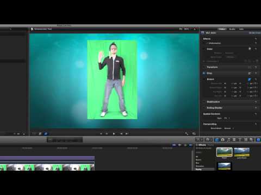Screen dimensions: 261x195
Task: Toggle the Color section enable indicator
Action: click(250, 49)
